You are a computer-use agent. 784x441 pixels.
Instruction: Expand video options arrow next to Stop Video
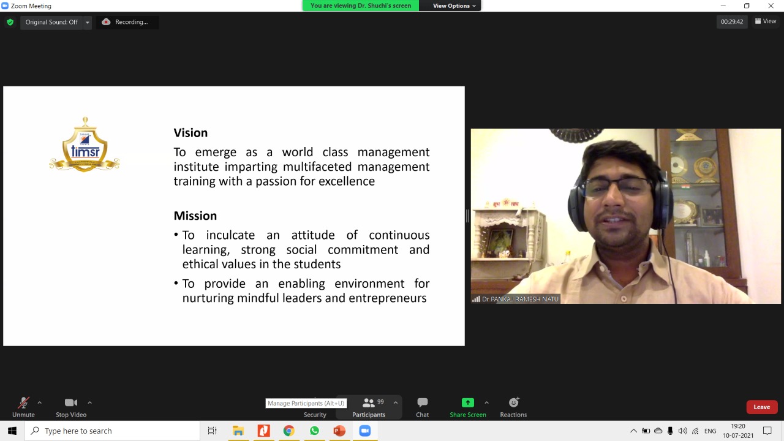click(x=89, y=402)
